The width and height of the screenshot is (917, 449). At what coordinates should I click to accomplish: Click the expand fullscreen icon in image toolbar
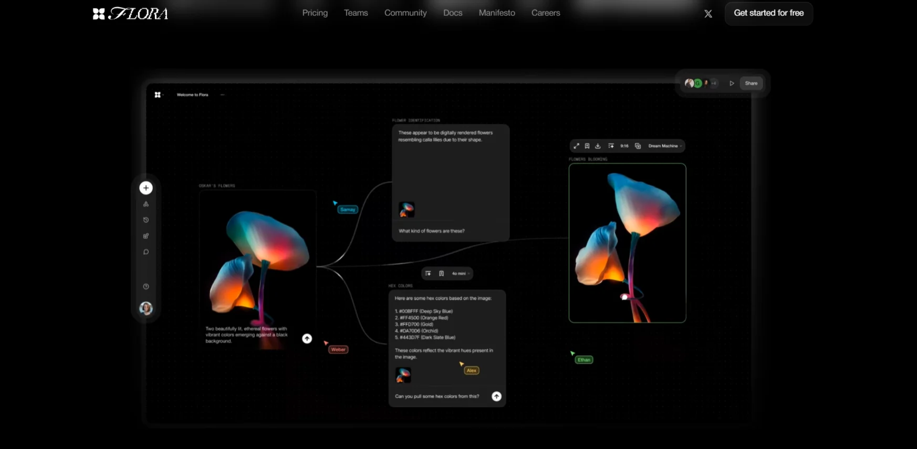[x=576, y=146]
